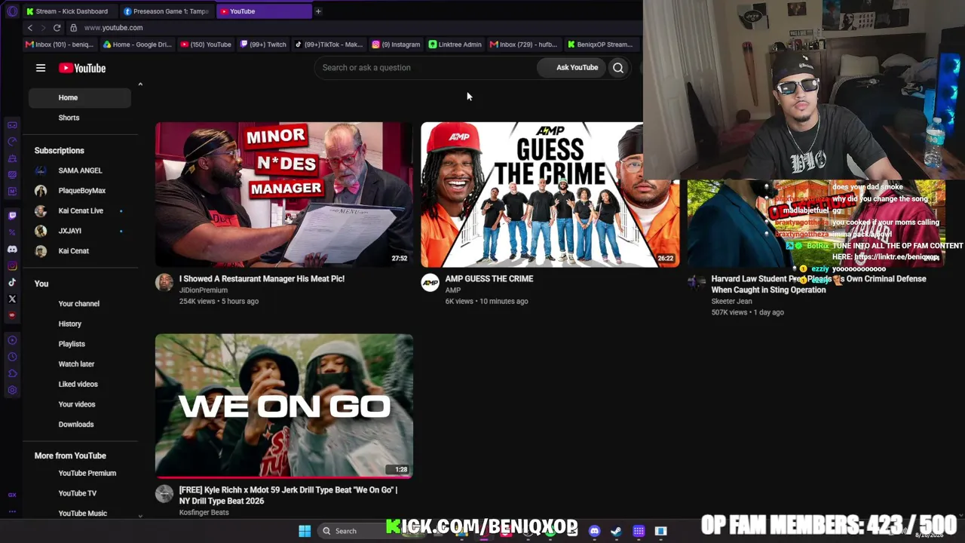The image size is (965, 543).
Task: Open extensions cube in browser sidebar
Action: tap(12, 373)
